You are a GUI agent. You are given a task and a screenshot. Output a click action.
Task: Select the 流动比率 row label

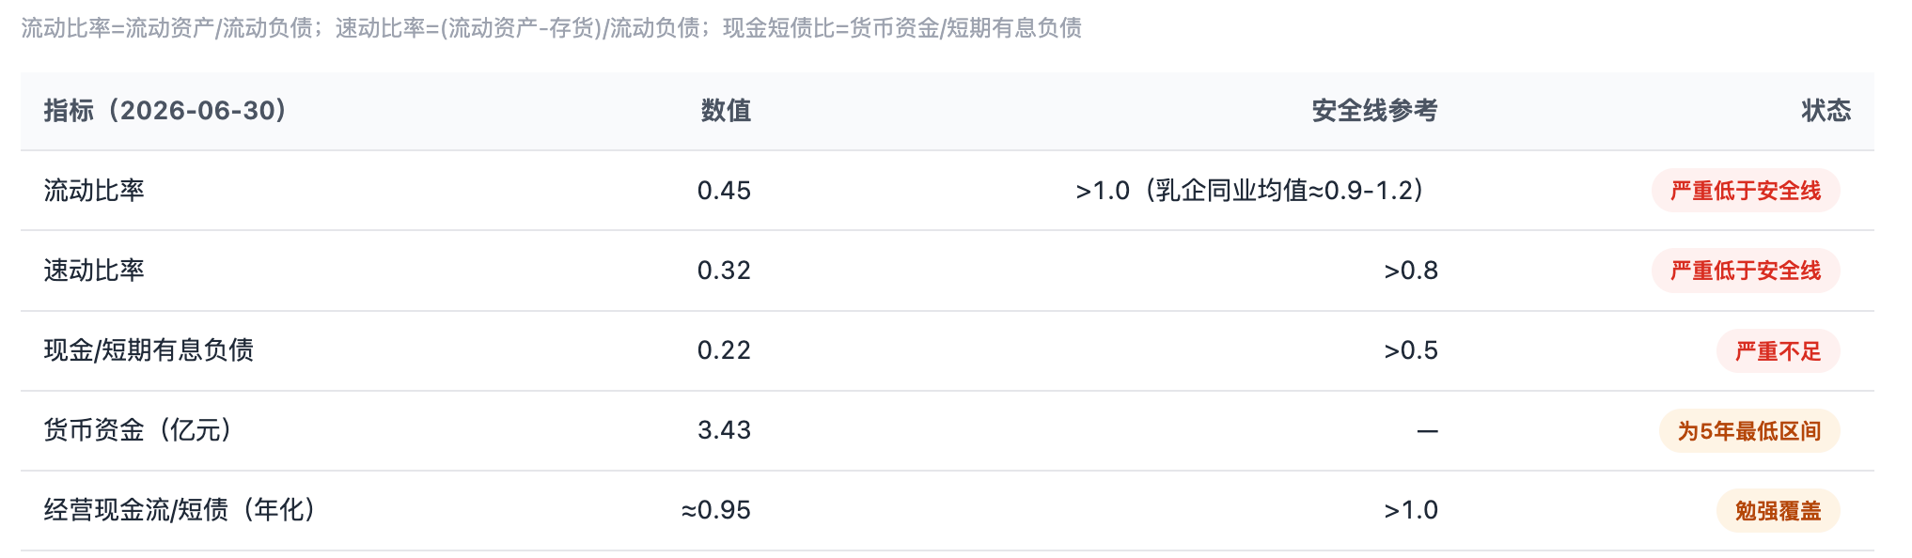(x=94, y=191)
